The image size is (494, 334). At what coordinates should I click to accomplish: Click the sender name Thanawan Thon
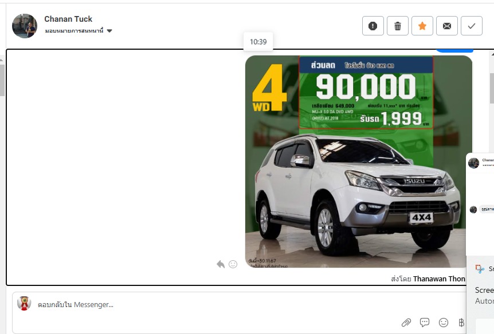click(439, 279)
